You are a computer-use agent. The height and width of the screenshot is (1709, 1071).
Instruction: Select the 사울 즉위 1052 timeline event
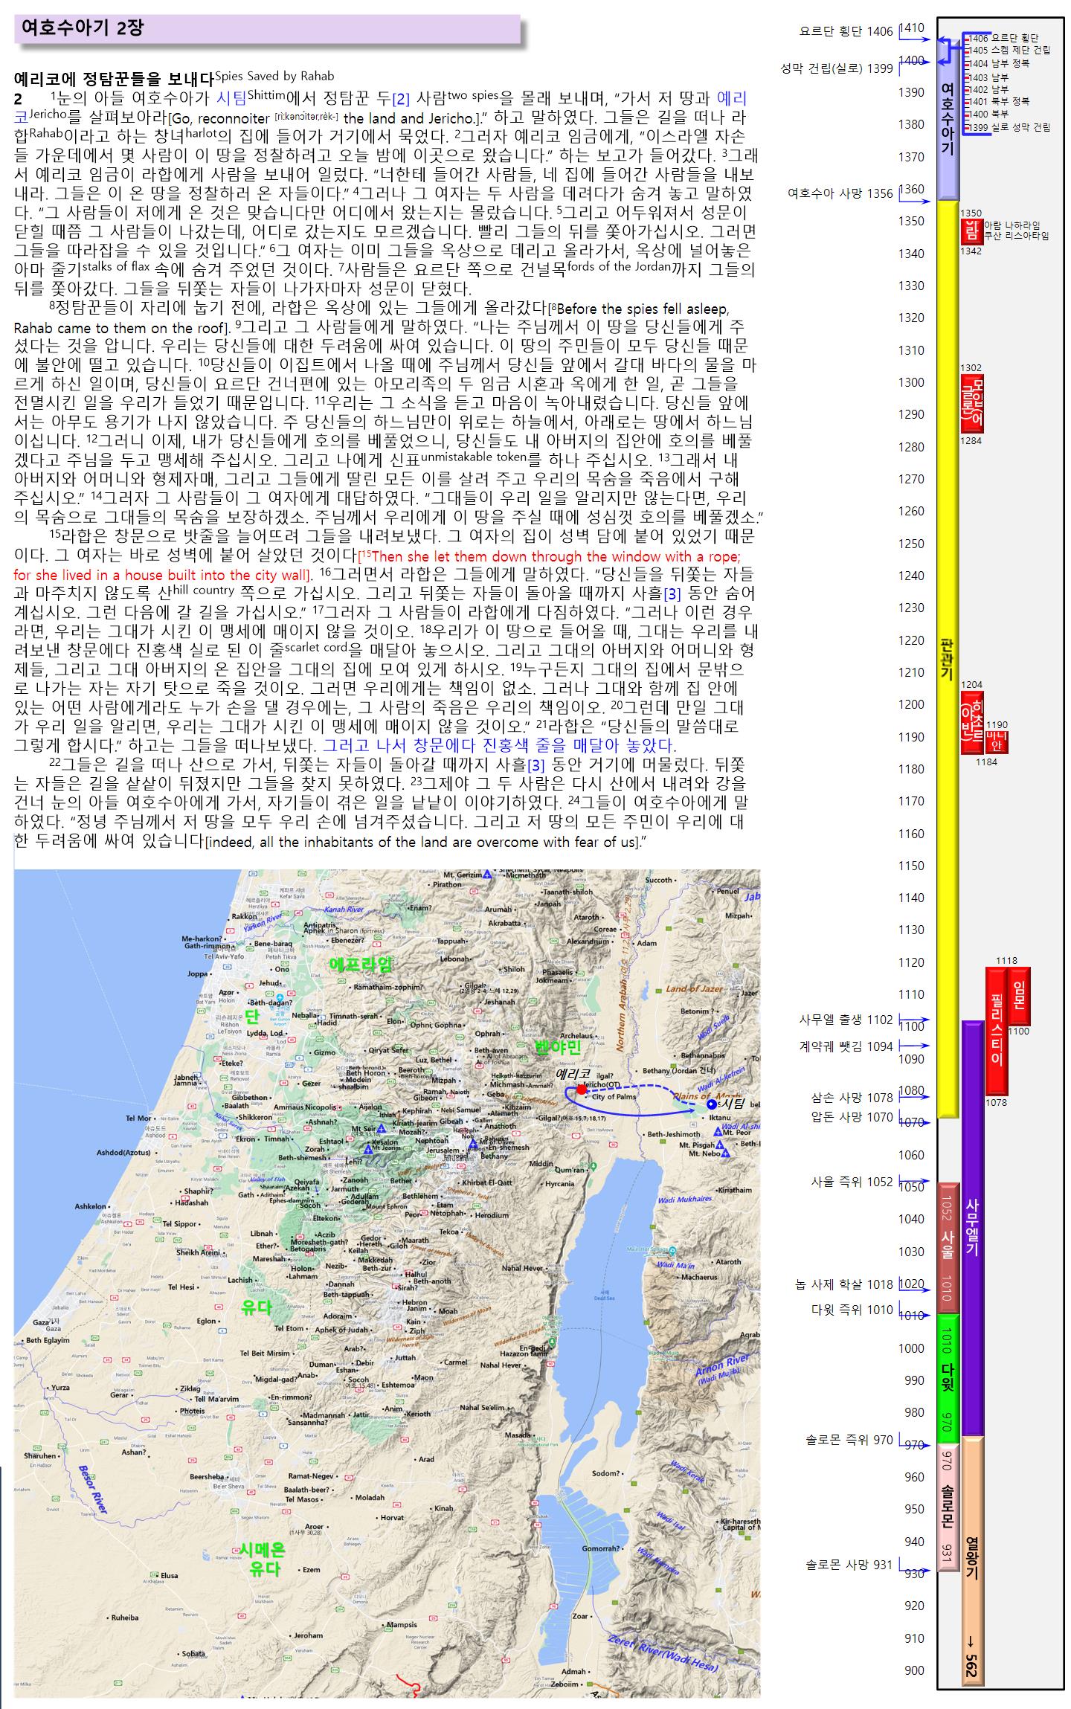[x=852, y=1182]
